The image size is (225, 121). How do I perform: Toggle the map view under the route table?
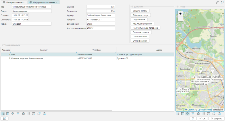pos(13,114)
